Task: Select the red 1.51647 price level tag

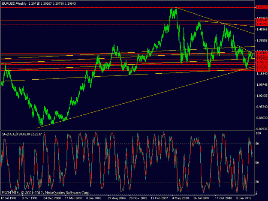Action: click(x=262, y=21)
